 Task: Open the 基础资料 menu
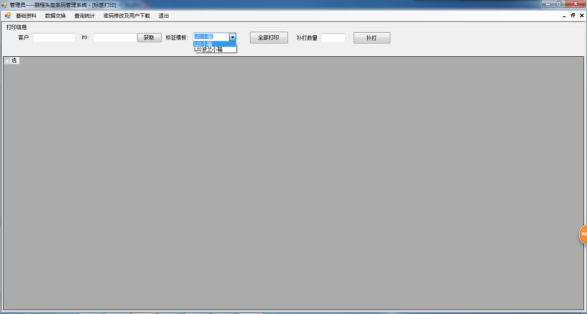pos(26,16)
